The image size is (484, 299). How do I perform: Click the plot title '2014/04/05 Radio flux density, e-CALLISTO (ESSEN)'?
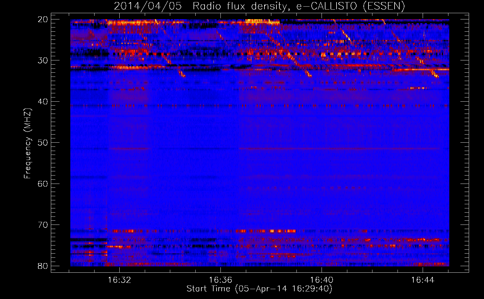(x=259, y=6)
